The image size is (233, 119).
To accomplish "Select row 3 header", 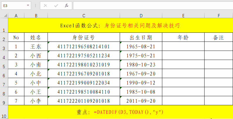I will tap(4, 46).
